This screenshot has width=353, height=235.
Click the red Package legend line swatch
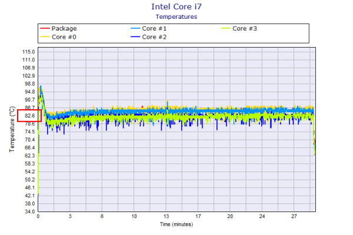(x=45, y=28)
